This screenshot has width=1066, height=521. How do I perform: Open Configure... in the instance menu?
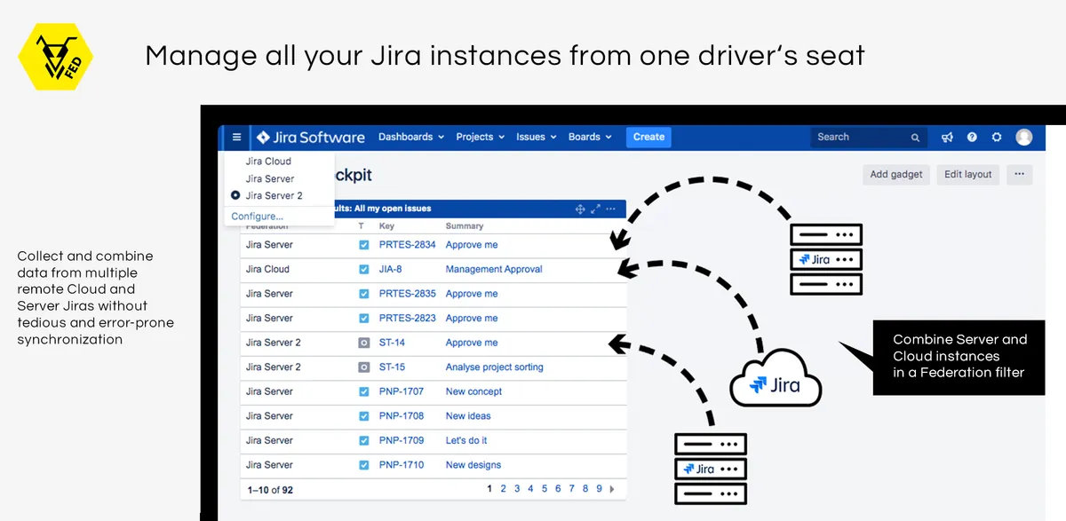tap(258, 217)
